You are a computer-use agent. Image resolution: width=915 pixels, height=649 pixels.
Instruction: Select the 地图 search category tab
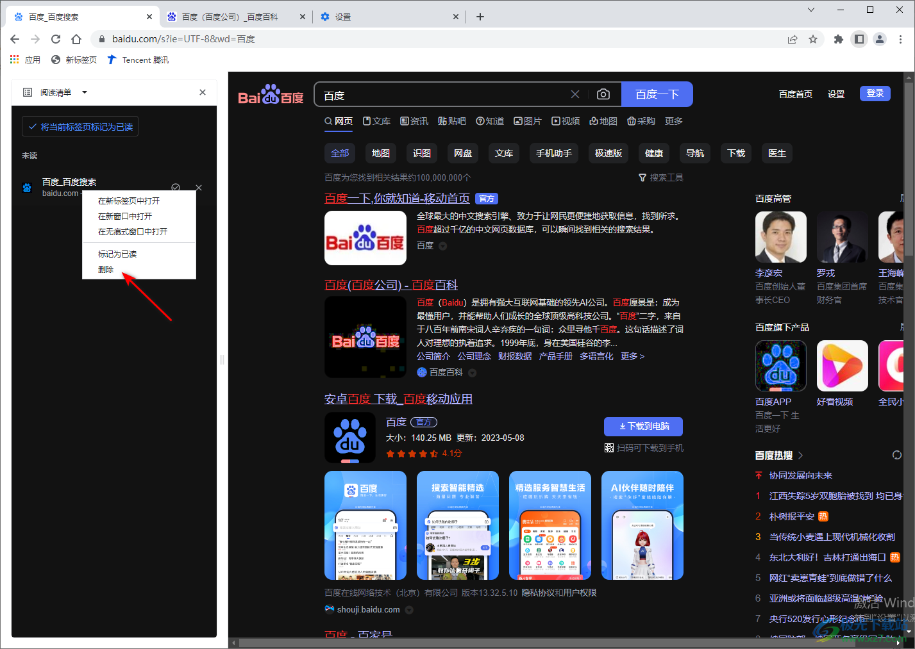pyautogui.click(x=603, y=121)
